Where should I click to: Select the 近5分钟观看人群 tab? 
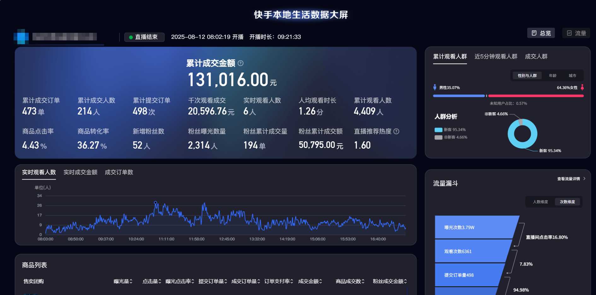click(496, 56)
